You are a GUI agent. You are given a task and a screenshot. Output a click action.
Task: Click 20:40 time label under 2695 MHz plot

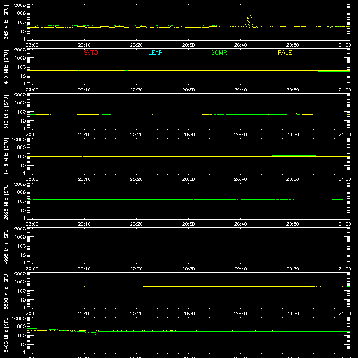coord(240,224)
